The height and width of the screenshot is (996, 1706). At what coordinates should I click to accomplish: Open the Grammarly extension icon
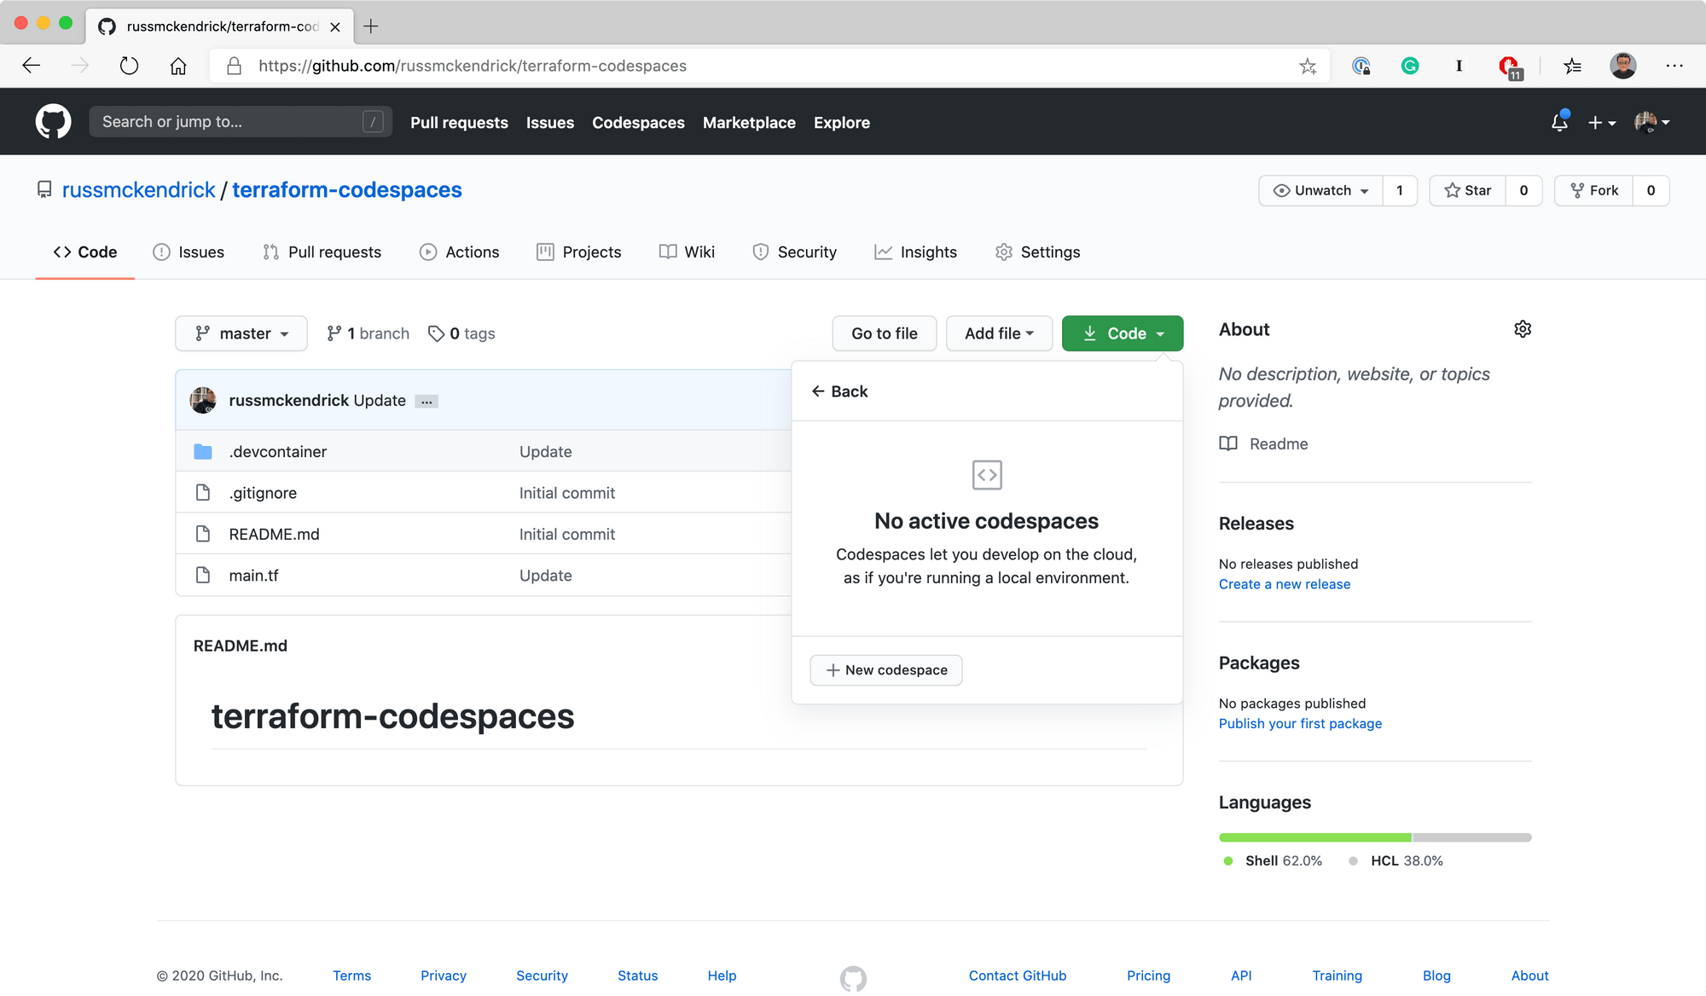(1410, 66)
